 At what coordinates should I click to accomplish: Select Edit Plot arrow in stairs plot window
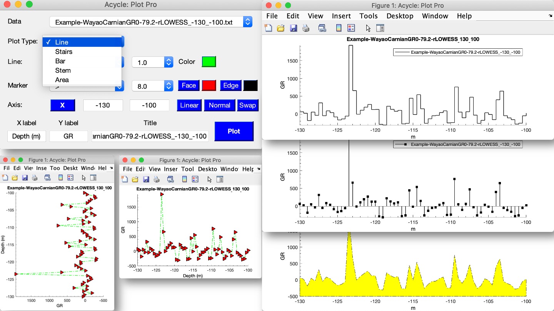[x=368, y=28]
